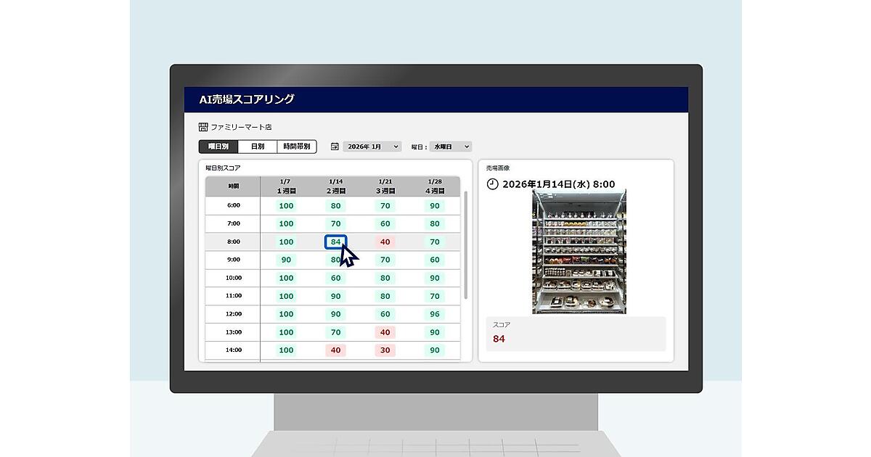Click the AI売場スコアリング title
The image size is (871, 457).
(x=247, y=99)
